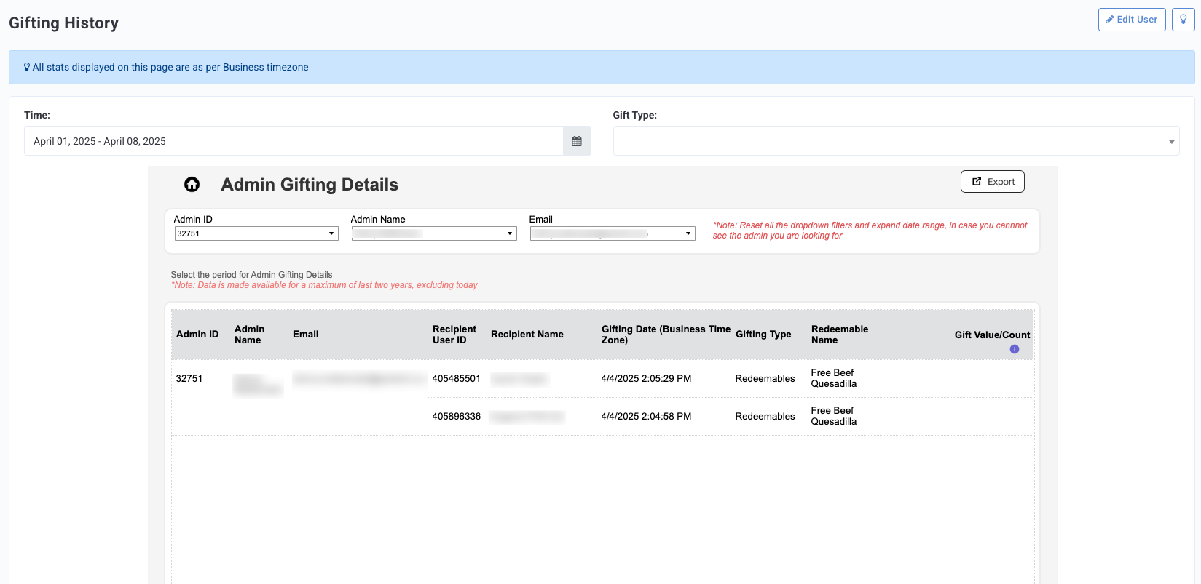Click the 4/4/2025 2:04:58 PM date cell
The width and height of the screenshot is (1201, 584).
click(647, 416)
